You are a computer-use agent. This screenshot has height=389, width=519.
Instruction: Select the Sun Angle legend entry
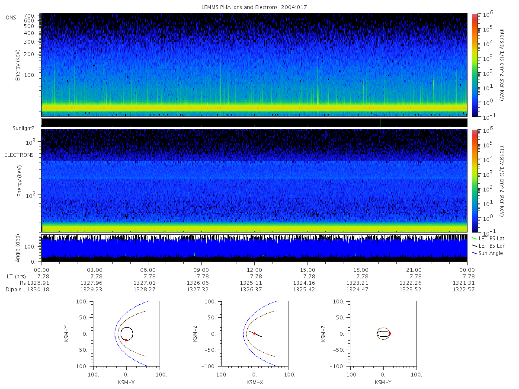tap(487, 253)
